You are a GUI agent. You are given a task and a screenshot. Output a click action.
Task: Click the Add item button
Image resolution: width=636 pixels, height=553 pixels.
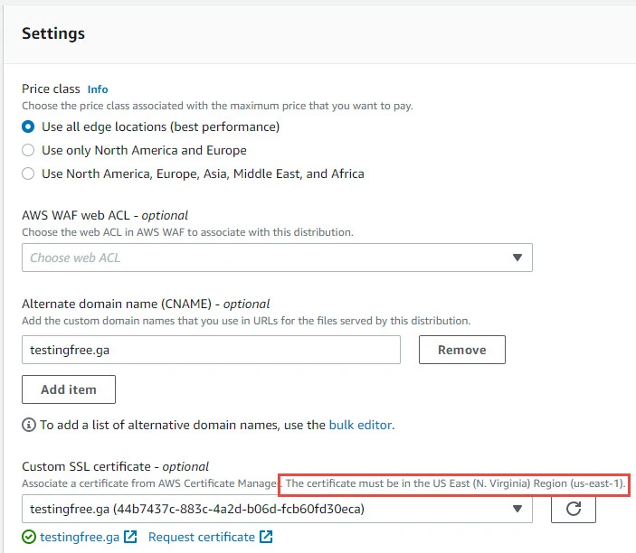click(68, 389)
